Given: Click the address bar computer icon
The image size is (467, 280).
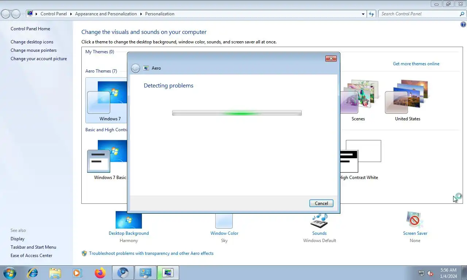Looking at the screenshot, I should point(30,14).
